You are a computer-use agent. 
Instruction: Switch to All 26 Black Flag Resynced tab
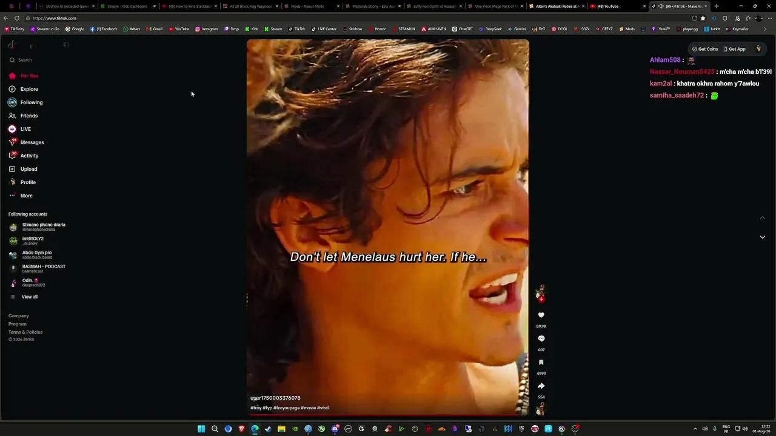250,6
